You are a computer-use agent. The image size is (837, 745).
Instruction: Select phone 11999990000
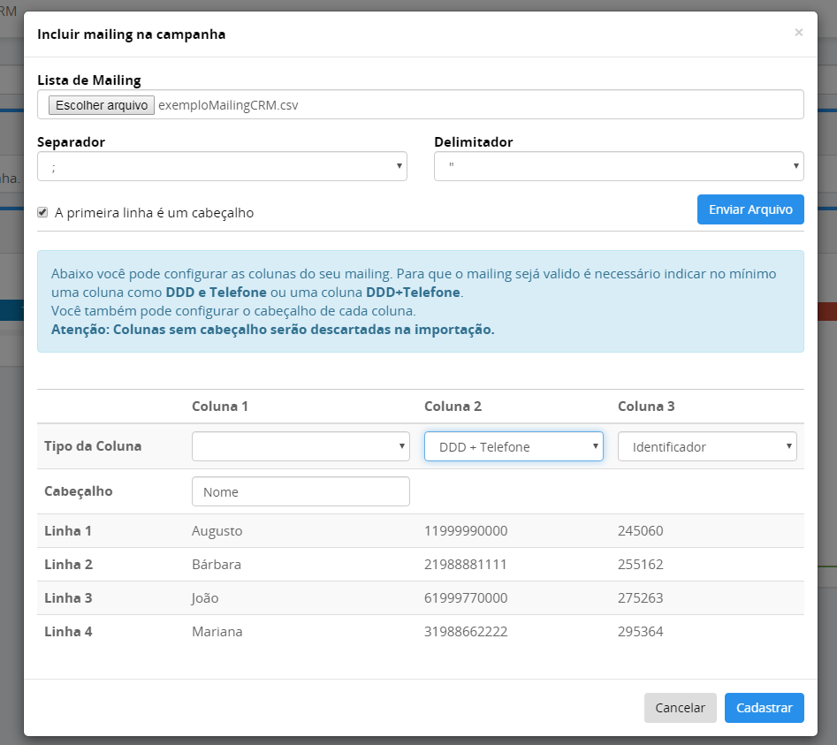pyautogui.click(x=466, y=531)
